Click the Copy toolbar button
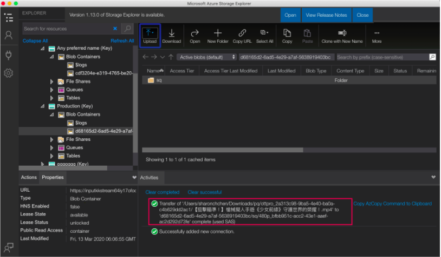The width and height of the screenshot is (441, 257). [x=287, y=36]
